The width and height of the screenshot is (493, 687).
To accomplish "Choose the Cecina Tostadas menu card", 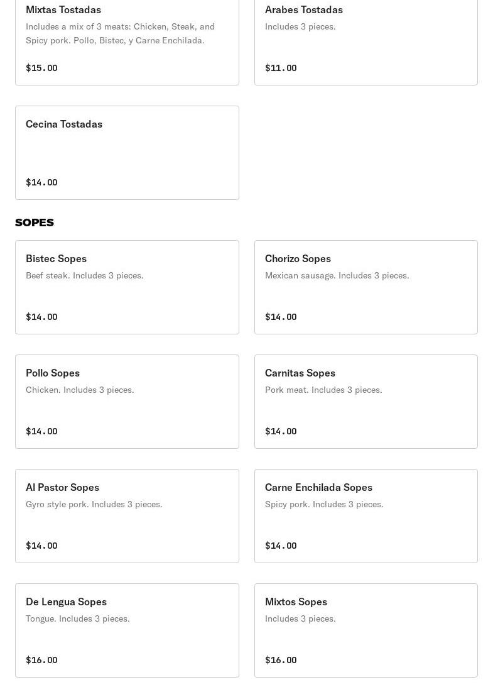I will click(127, 152).
